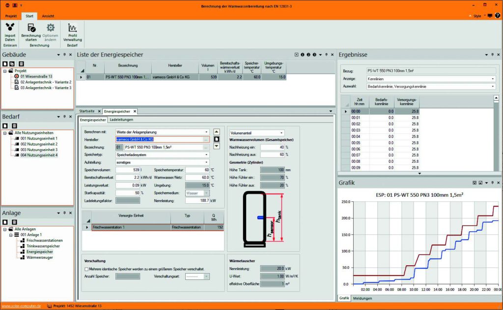Start calculation with Berechnung starten
The height and width of the screenshot is (310, 503).
point(31,32)
